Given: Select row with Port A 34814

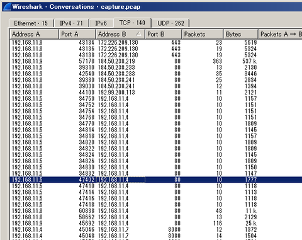Looking at the screenshot, I should click(x=156, y=130).
